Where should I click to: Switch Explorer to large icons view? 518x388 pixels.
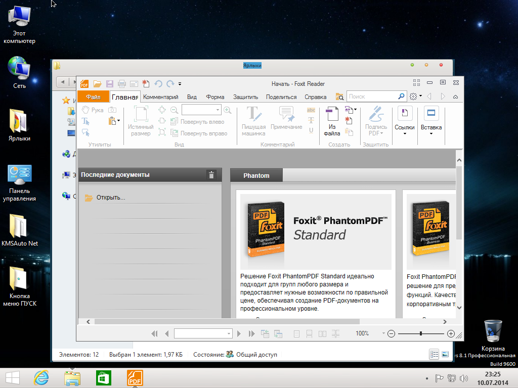click(445, 355)
